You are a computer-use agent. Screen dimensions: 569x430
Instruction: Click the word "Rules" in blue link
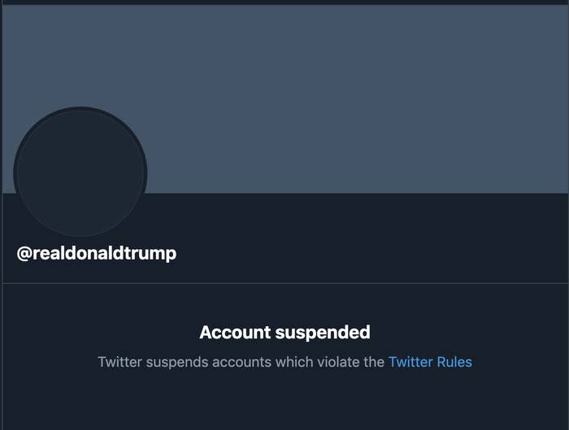coord(454,362)
